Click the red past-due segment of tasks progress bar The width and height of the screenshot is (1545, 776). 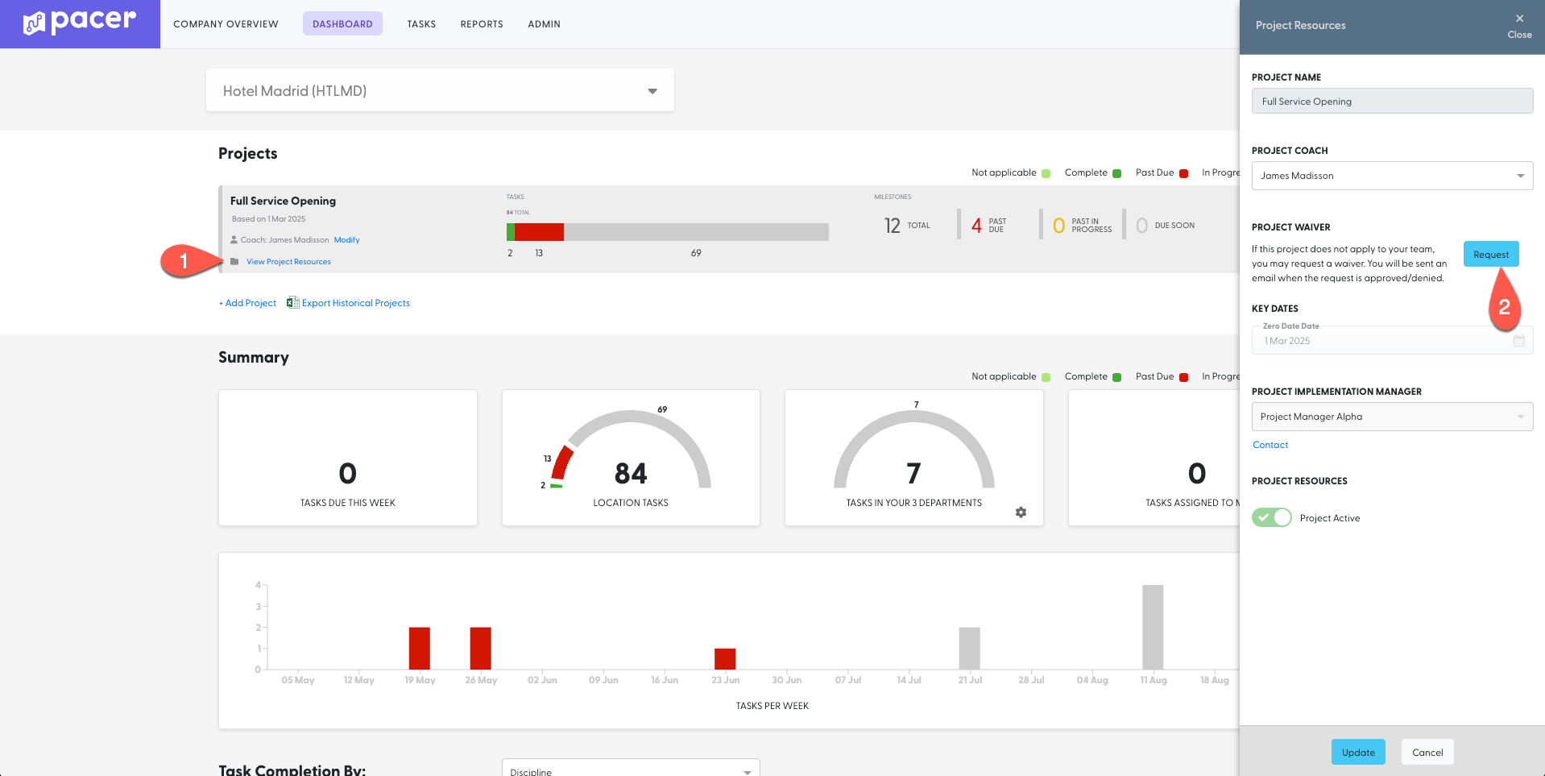coord(539,232)
